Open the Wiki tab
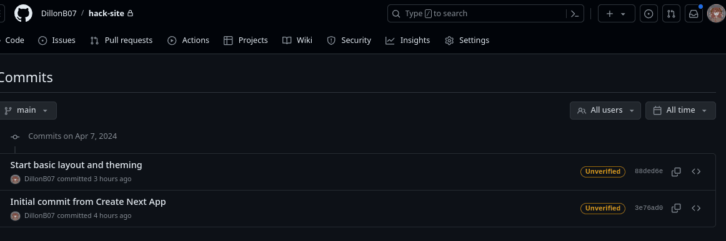Viewport: 726px width, 241px height. pos(297,40)
